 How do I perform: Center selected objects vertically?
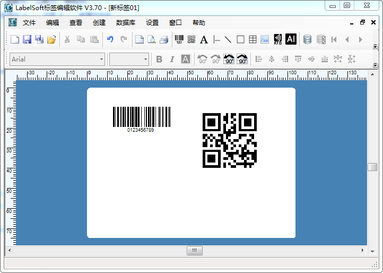(x=311, y=59)
